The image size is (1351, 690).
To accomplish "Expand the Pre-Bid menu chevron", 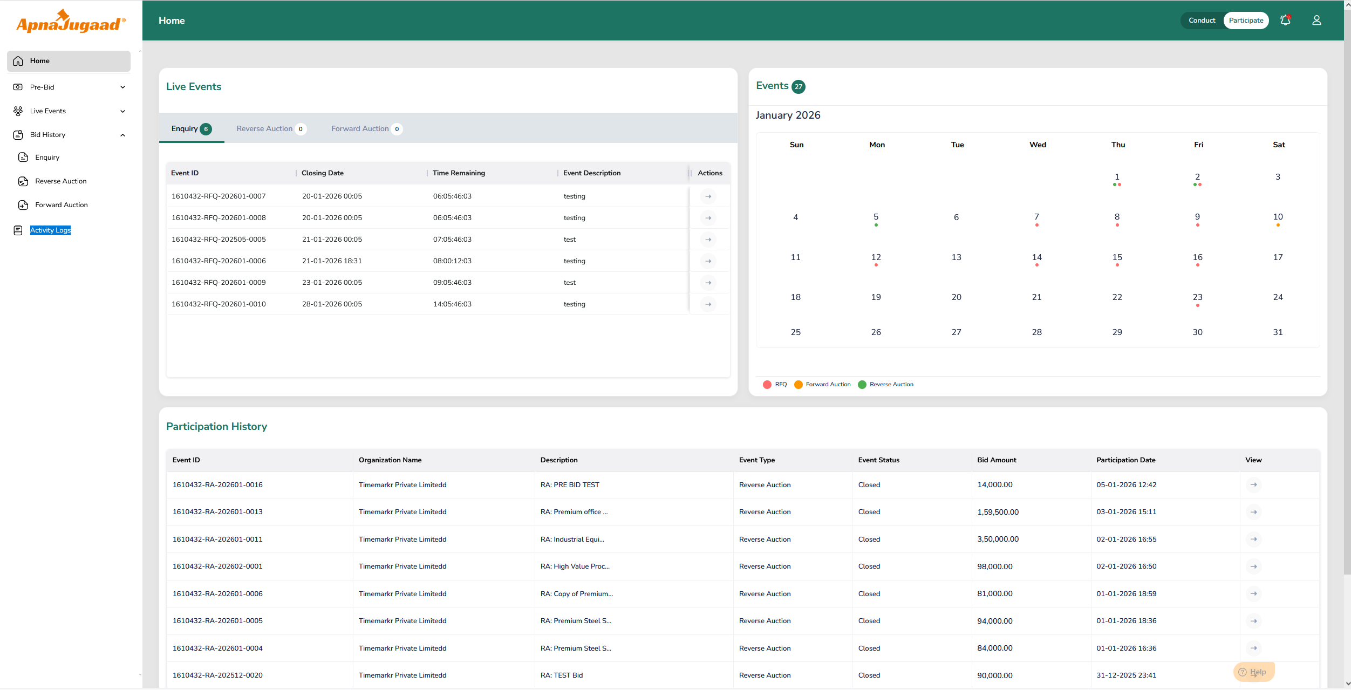I will [122, 87].
